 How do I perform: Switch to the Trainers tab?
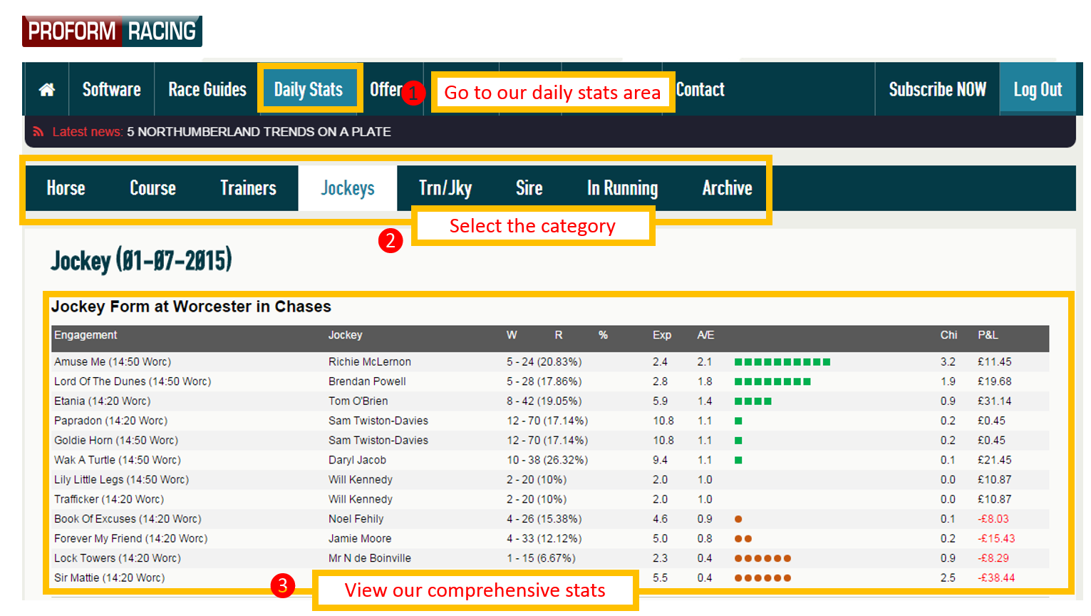(248, 188)
